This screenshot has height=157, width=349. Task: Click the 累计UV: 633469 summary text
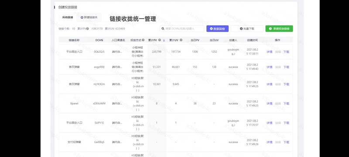tap(115, 29)
